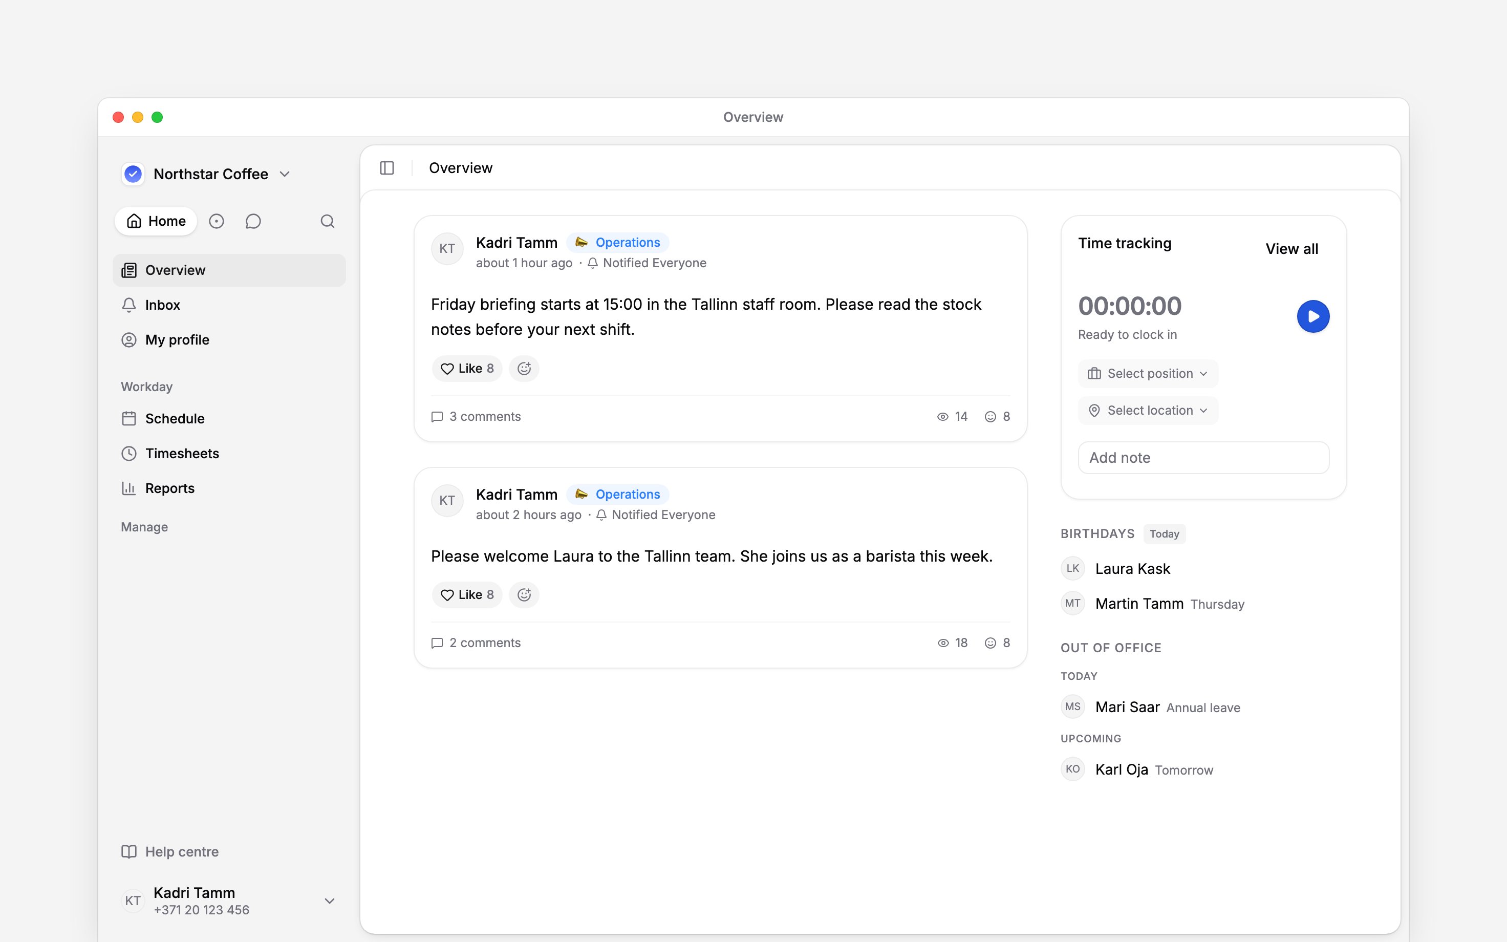Click the Today birthdays badge
The image size is (1507, 942).
click(1164, 534)
